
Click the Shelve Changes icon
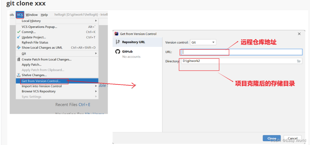pos(19,75)
